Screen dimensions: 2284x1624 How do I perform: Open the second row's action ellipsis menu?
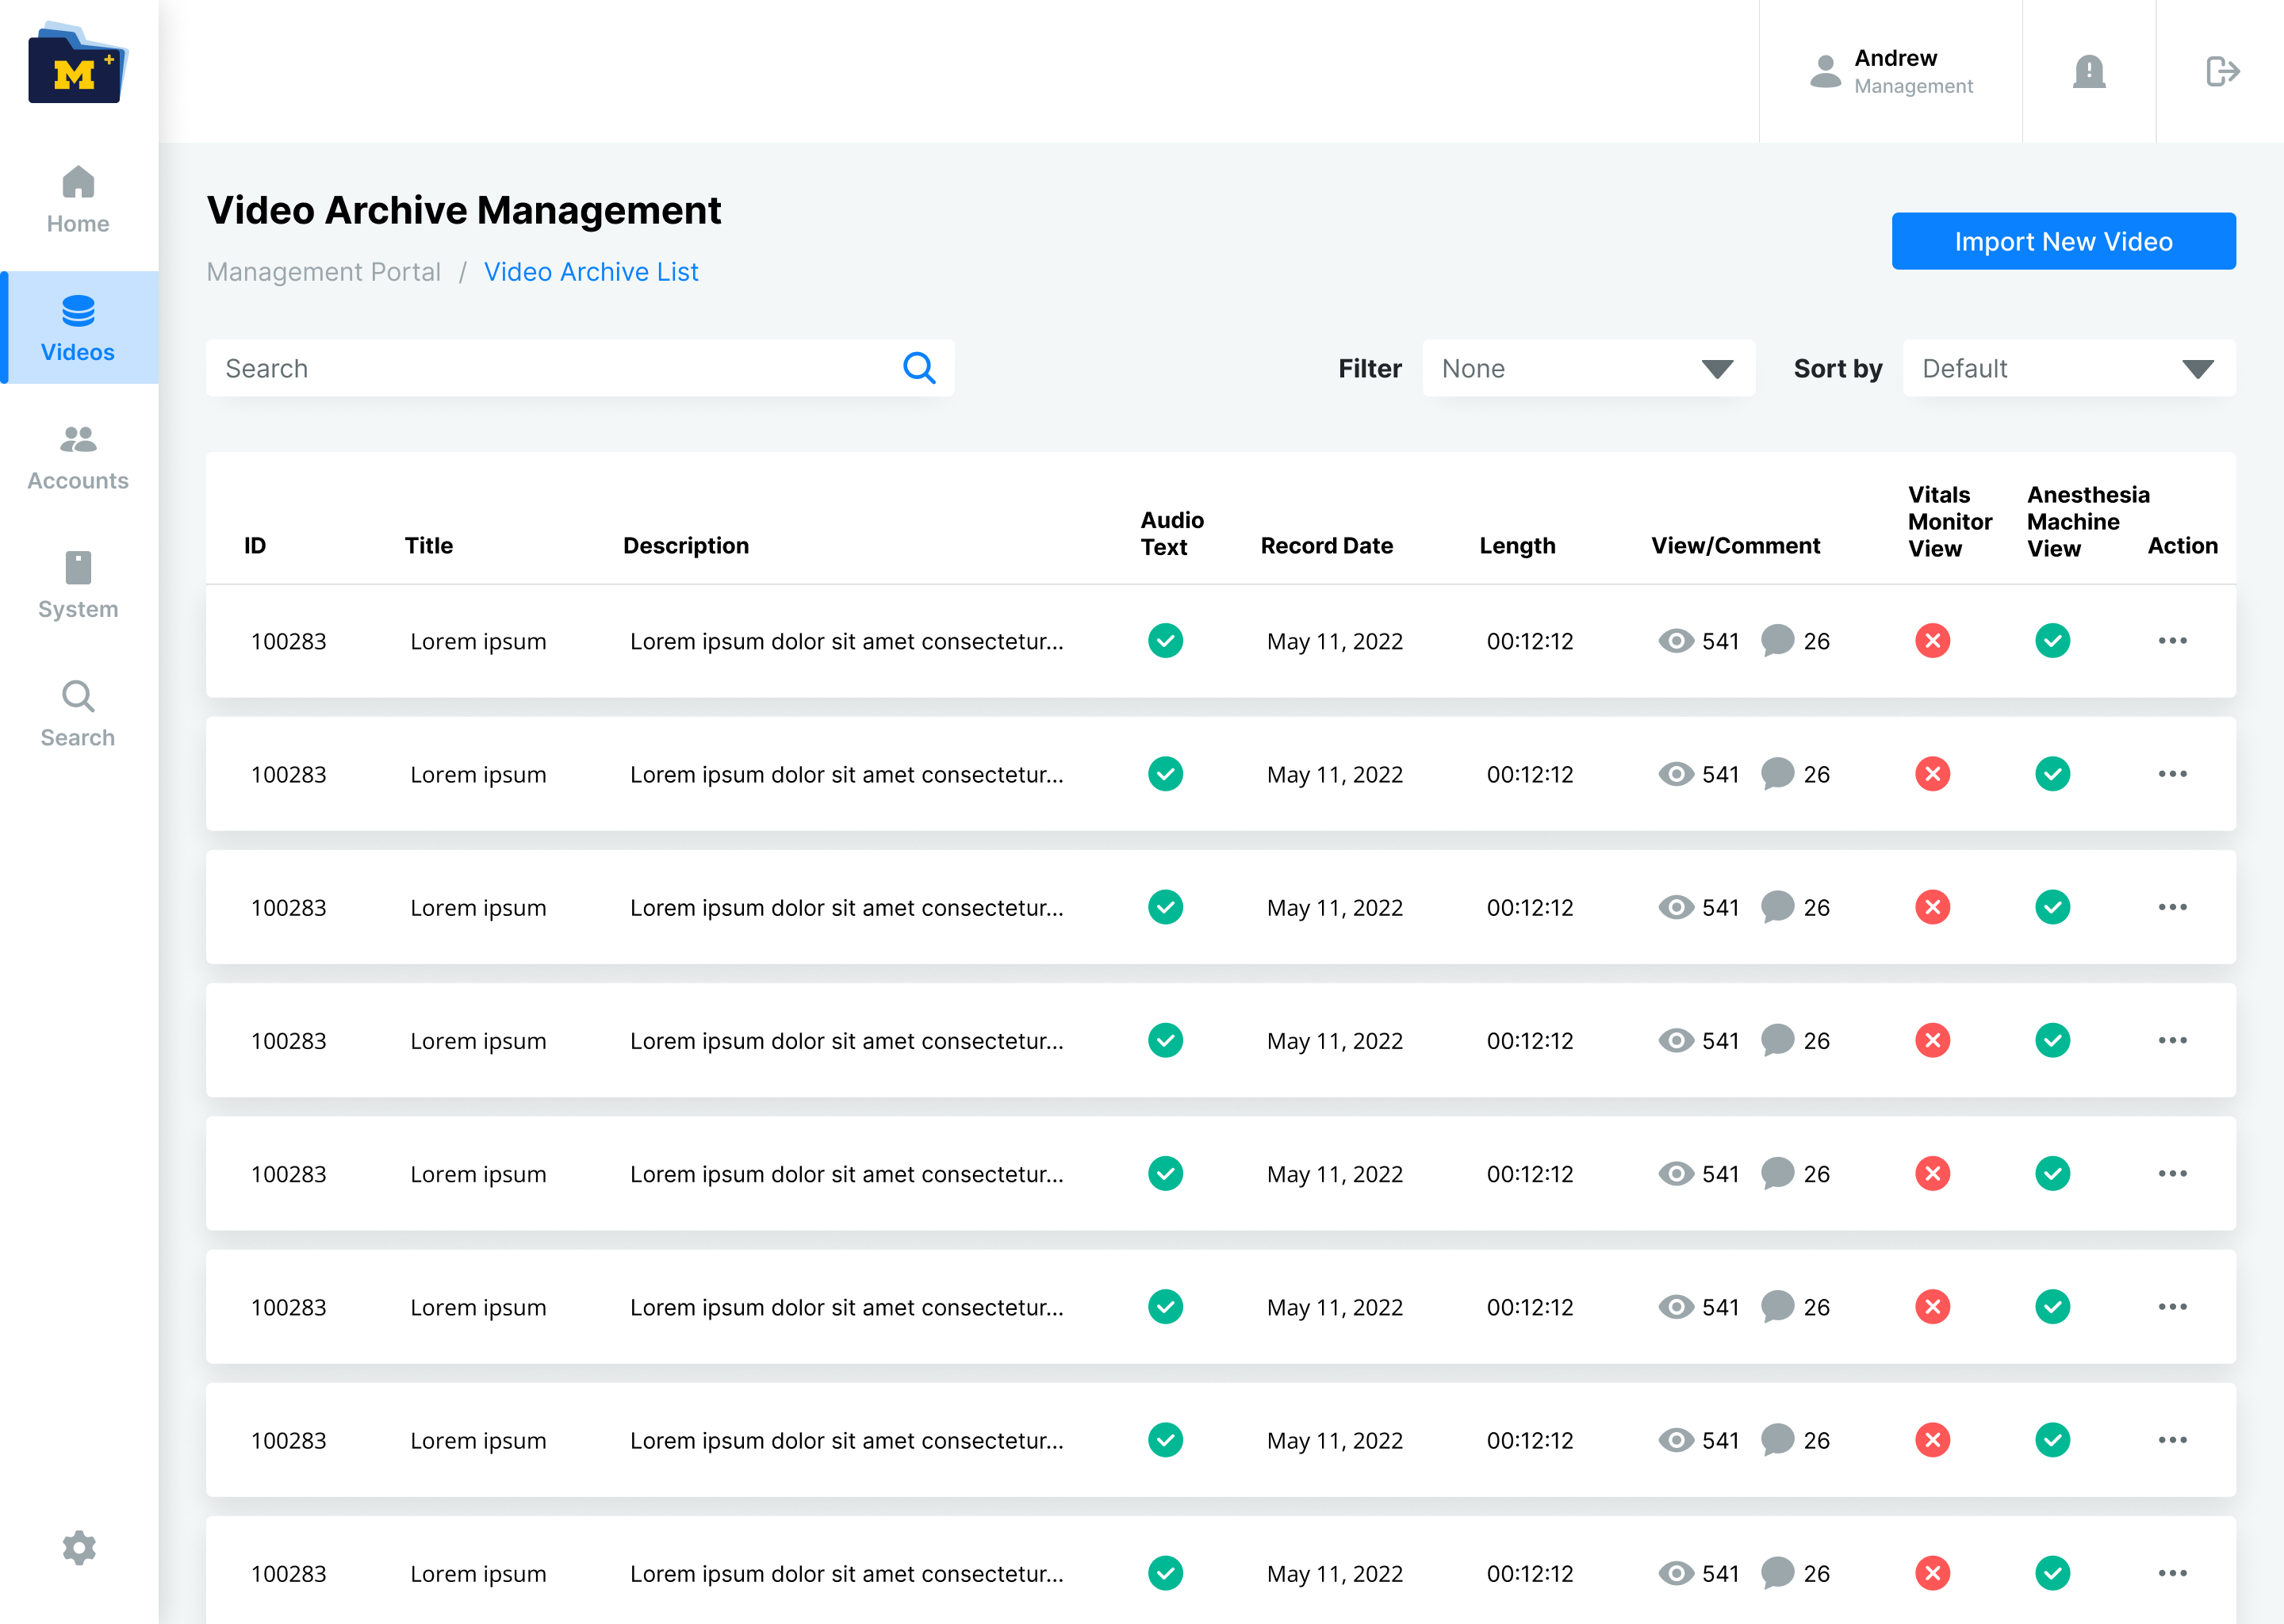[x=2172, y=774]
